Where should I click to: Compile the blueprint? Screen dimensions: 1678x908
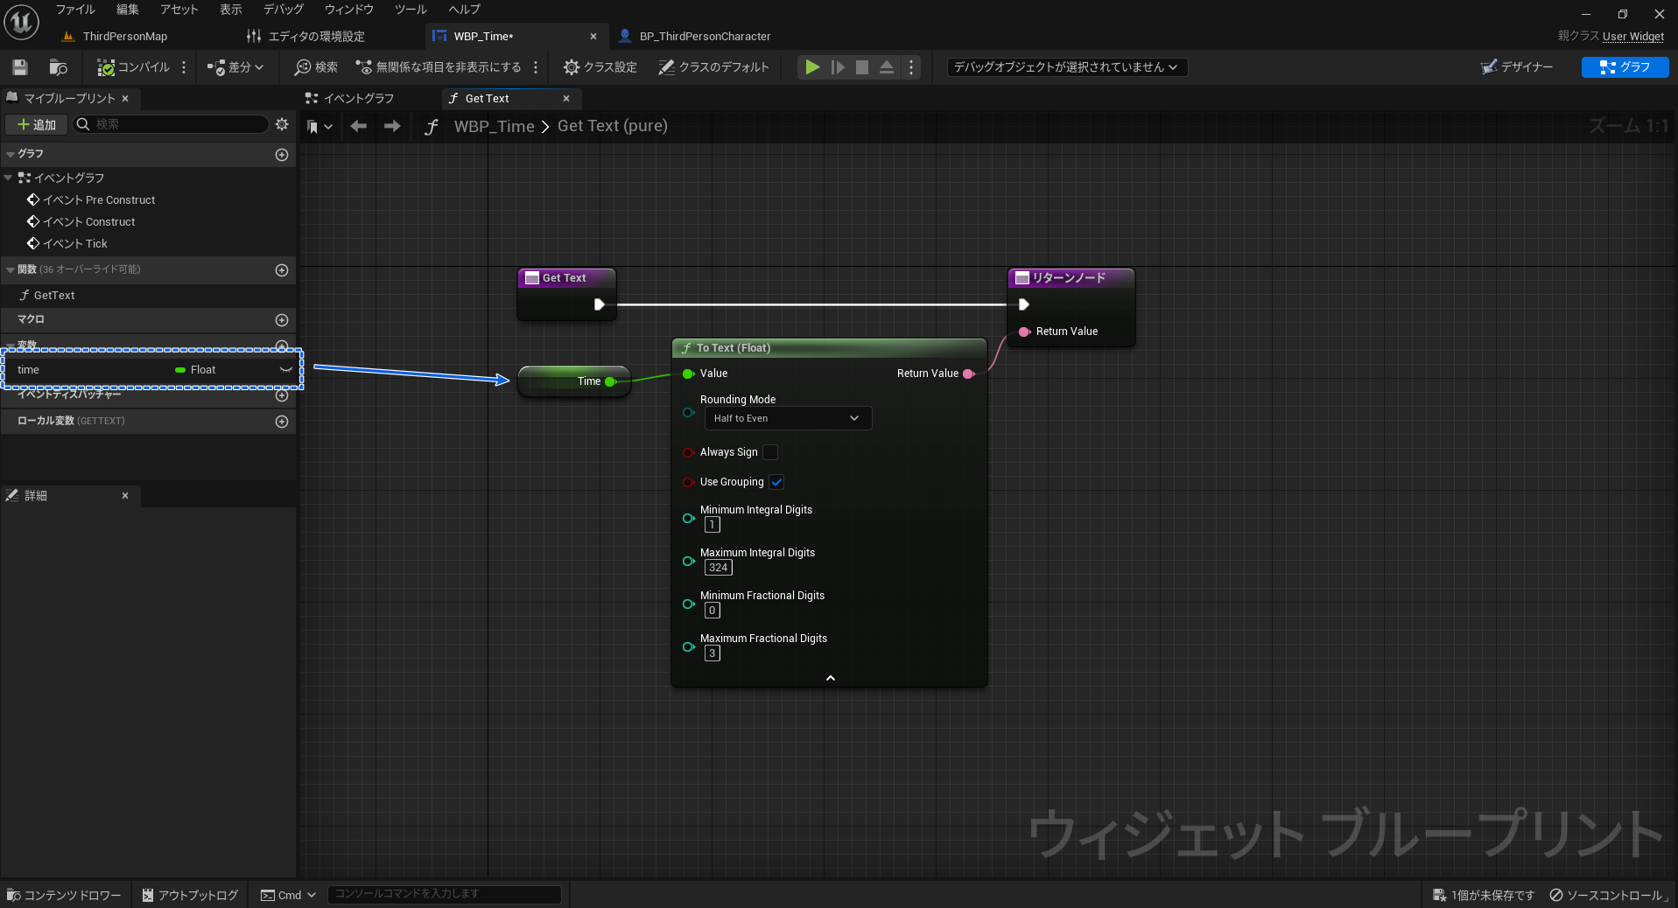pos(133,67)
